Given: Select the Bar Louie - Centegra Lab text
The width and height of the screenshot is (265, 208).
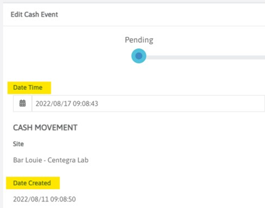Looking at the screenshot, I should coord(51,160).
